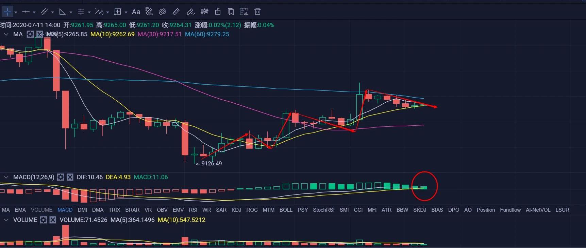Select the BOLL indicator tab
The image size is (586, 248).
pos(286,210)
